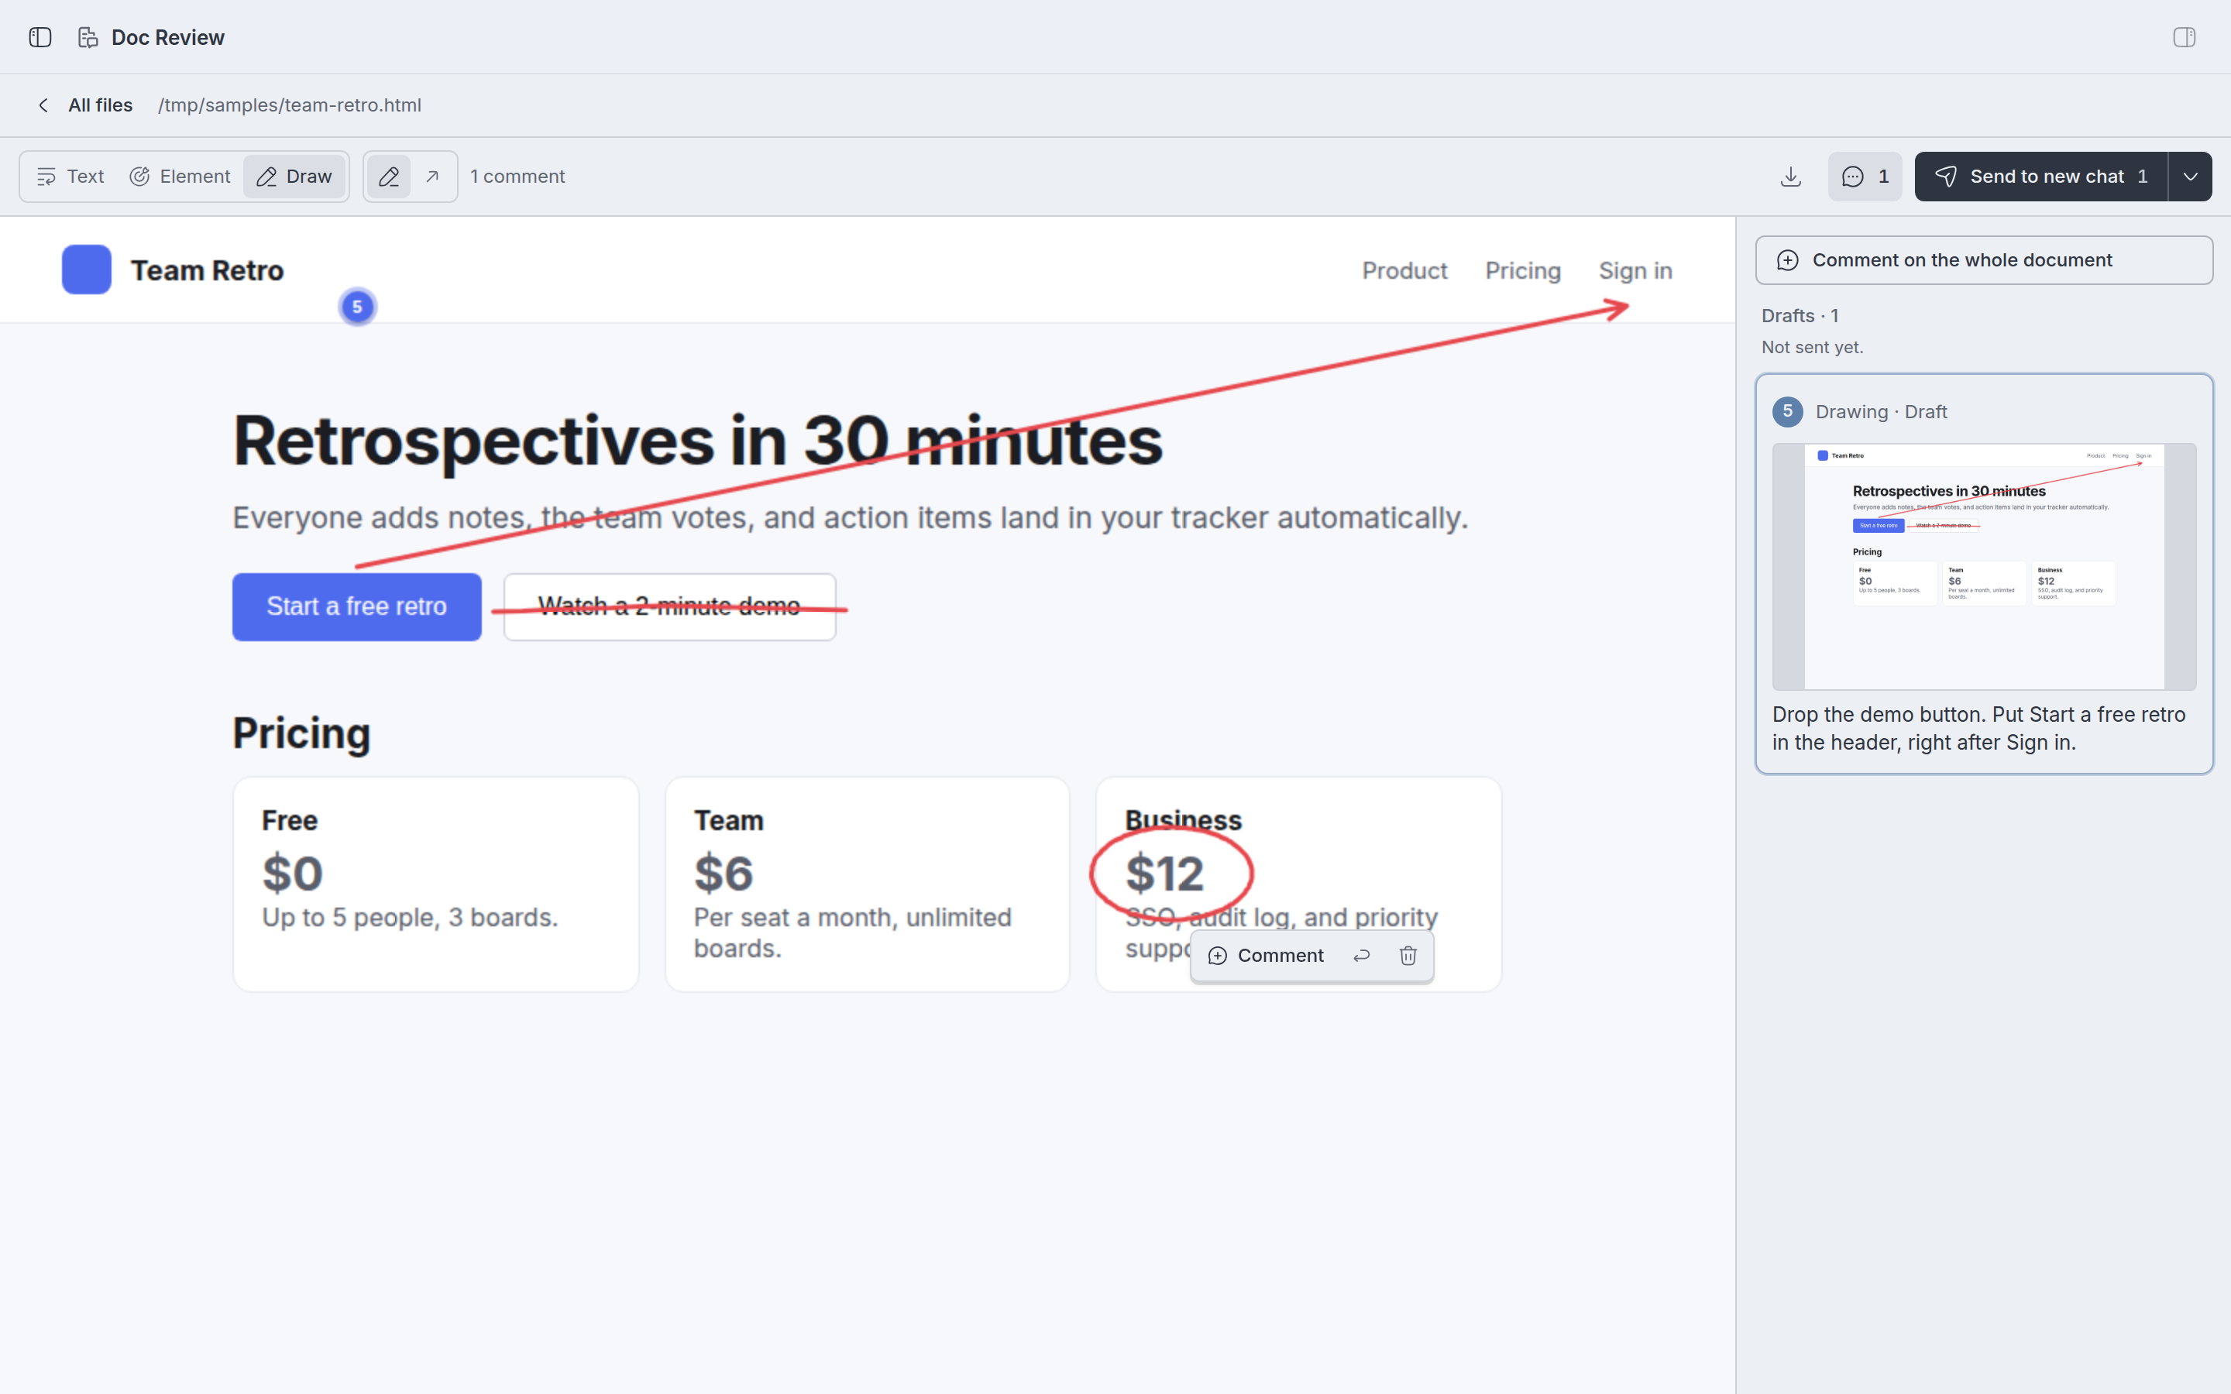Click the Team plan $6 price
Viewport: 2231px width, 1394px height.
[x=724, y=873]
